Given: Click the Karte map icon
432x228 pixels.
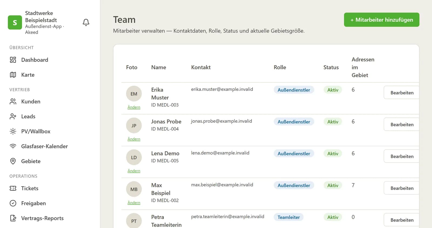Looking at the screenshot, I should [x=13, y=75].
